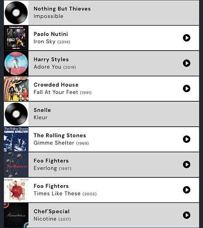Play Crowded House's Fall At Your Feet
203x228 pixels.
187,88
